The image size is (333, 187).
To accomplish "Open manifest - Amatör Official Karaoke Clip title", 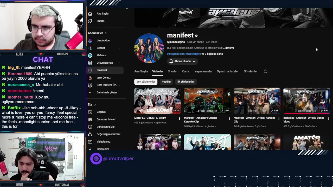I will [x=254, y=120].
